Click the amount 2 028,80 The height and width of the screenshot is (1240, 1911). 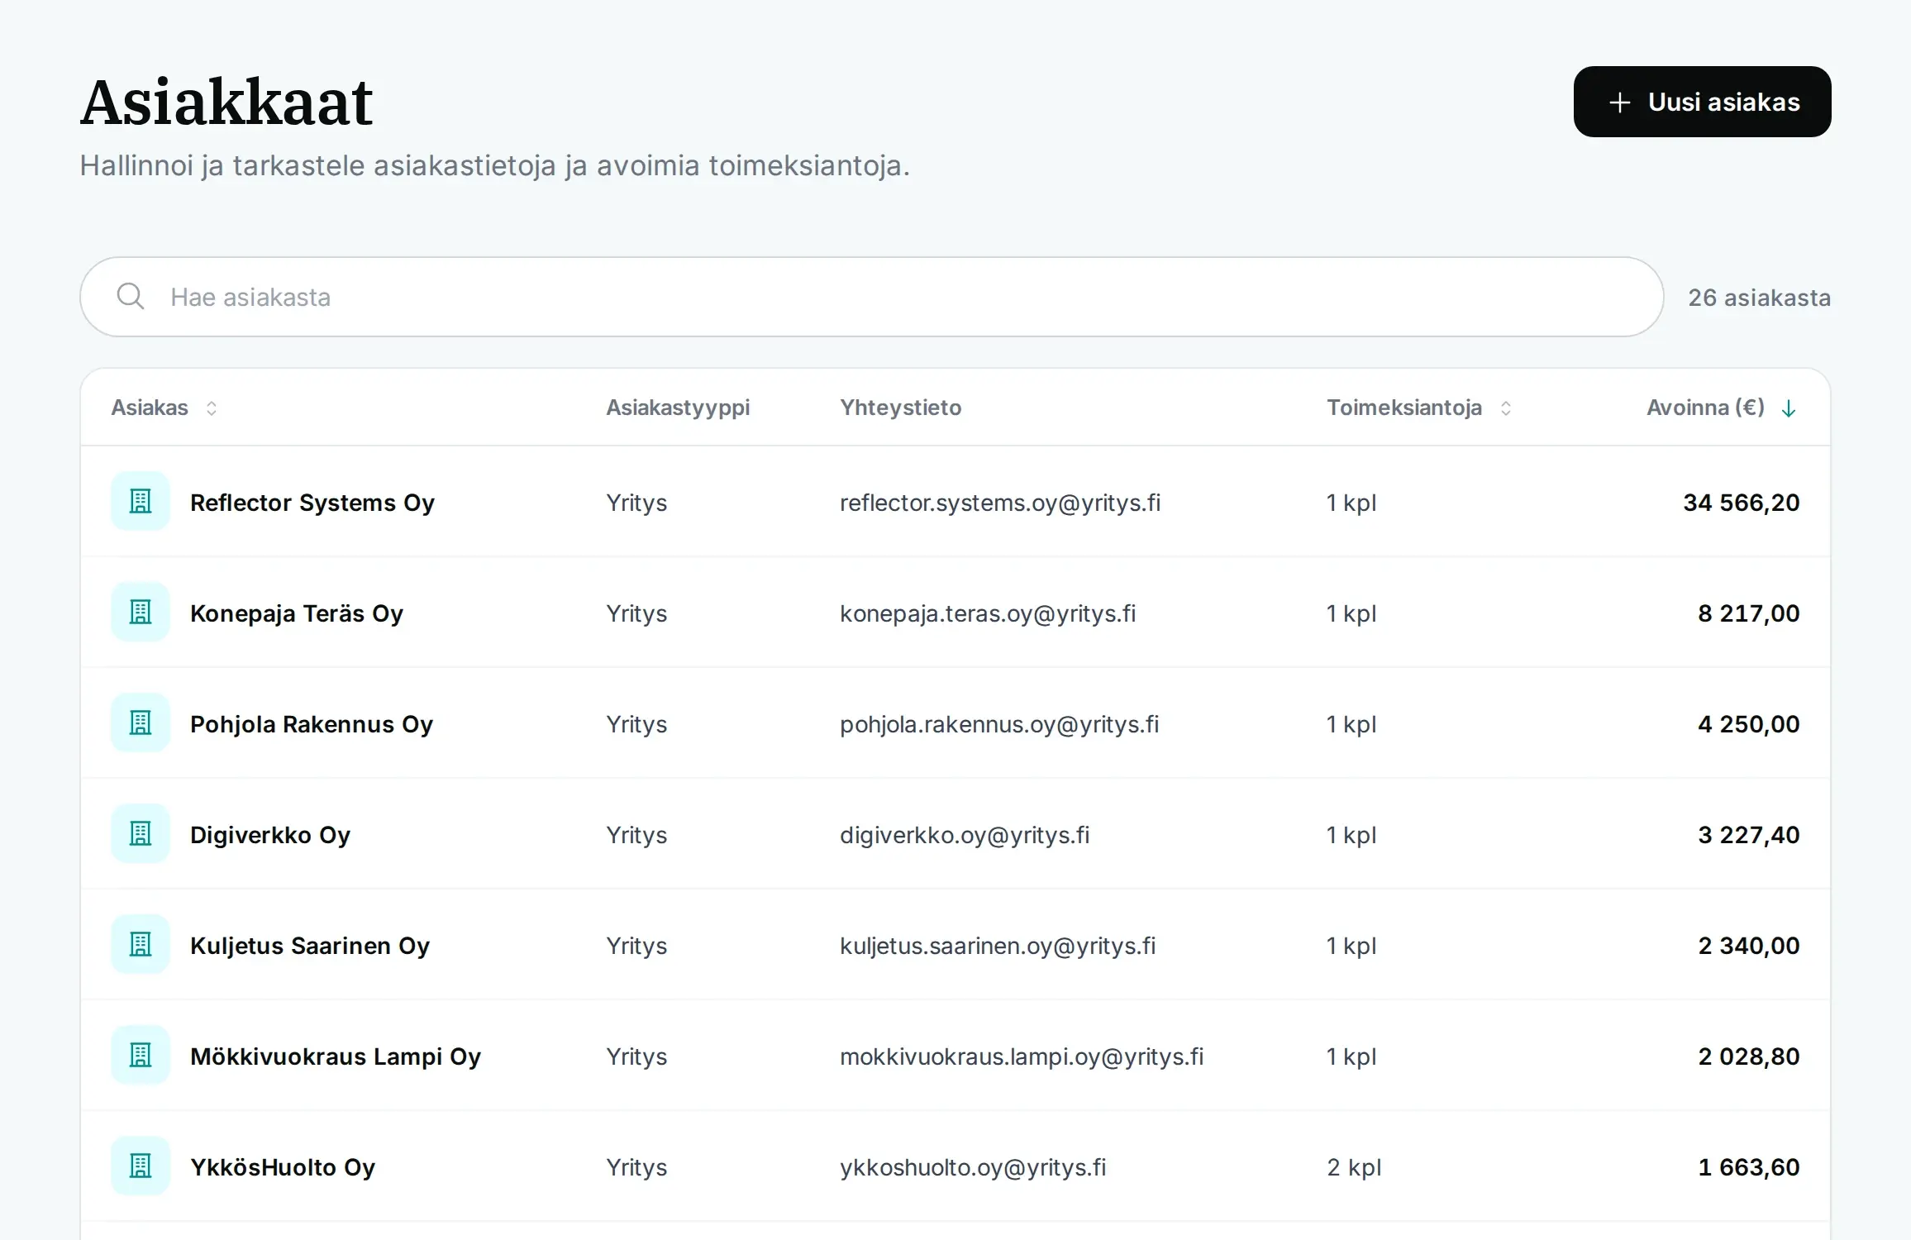[1749, 1056]
